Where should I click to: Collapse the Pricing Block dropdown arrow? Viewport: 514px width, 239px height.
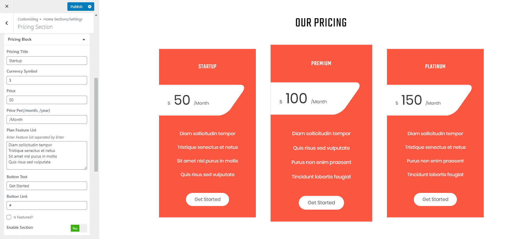pos(84,40)
